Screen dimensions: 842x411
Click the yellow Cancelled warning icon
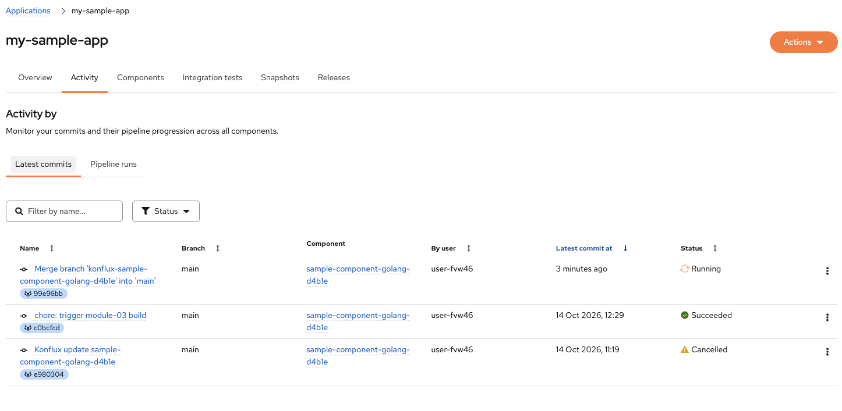pos(685,350)
